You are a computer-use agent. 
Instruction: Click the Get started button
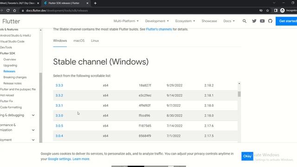[287, 21]
